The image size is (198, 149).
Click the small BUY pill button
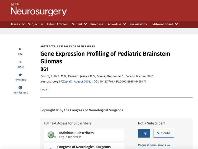pos(45,90)
